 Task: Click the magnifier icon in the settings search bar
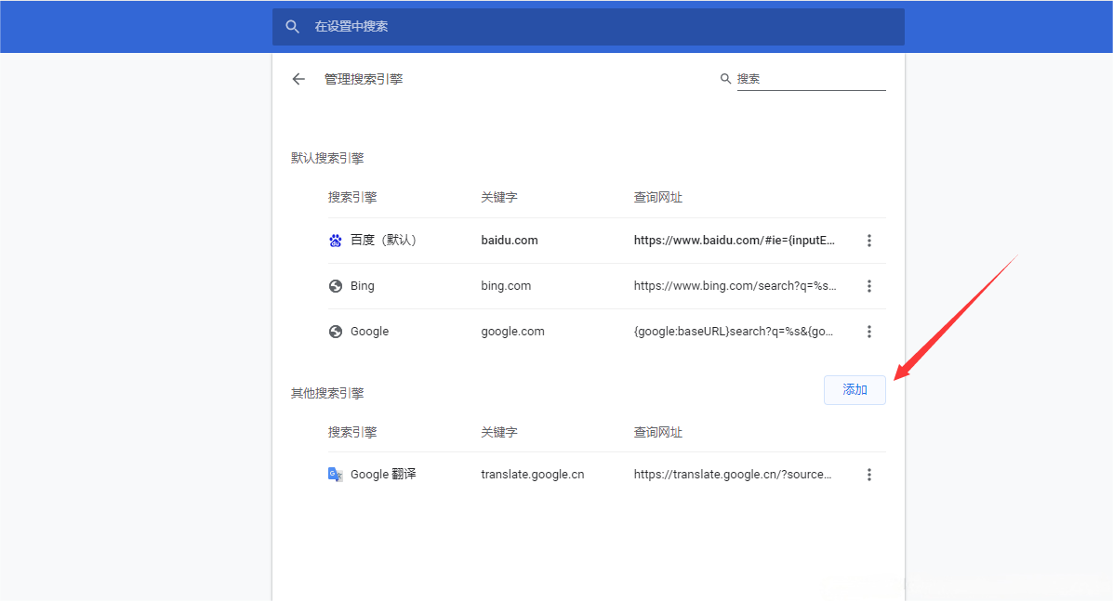293,26
